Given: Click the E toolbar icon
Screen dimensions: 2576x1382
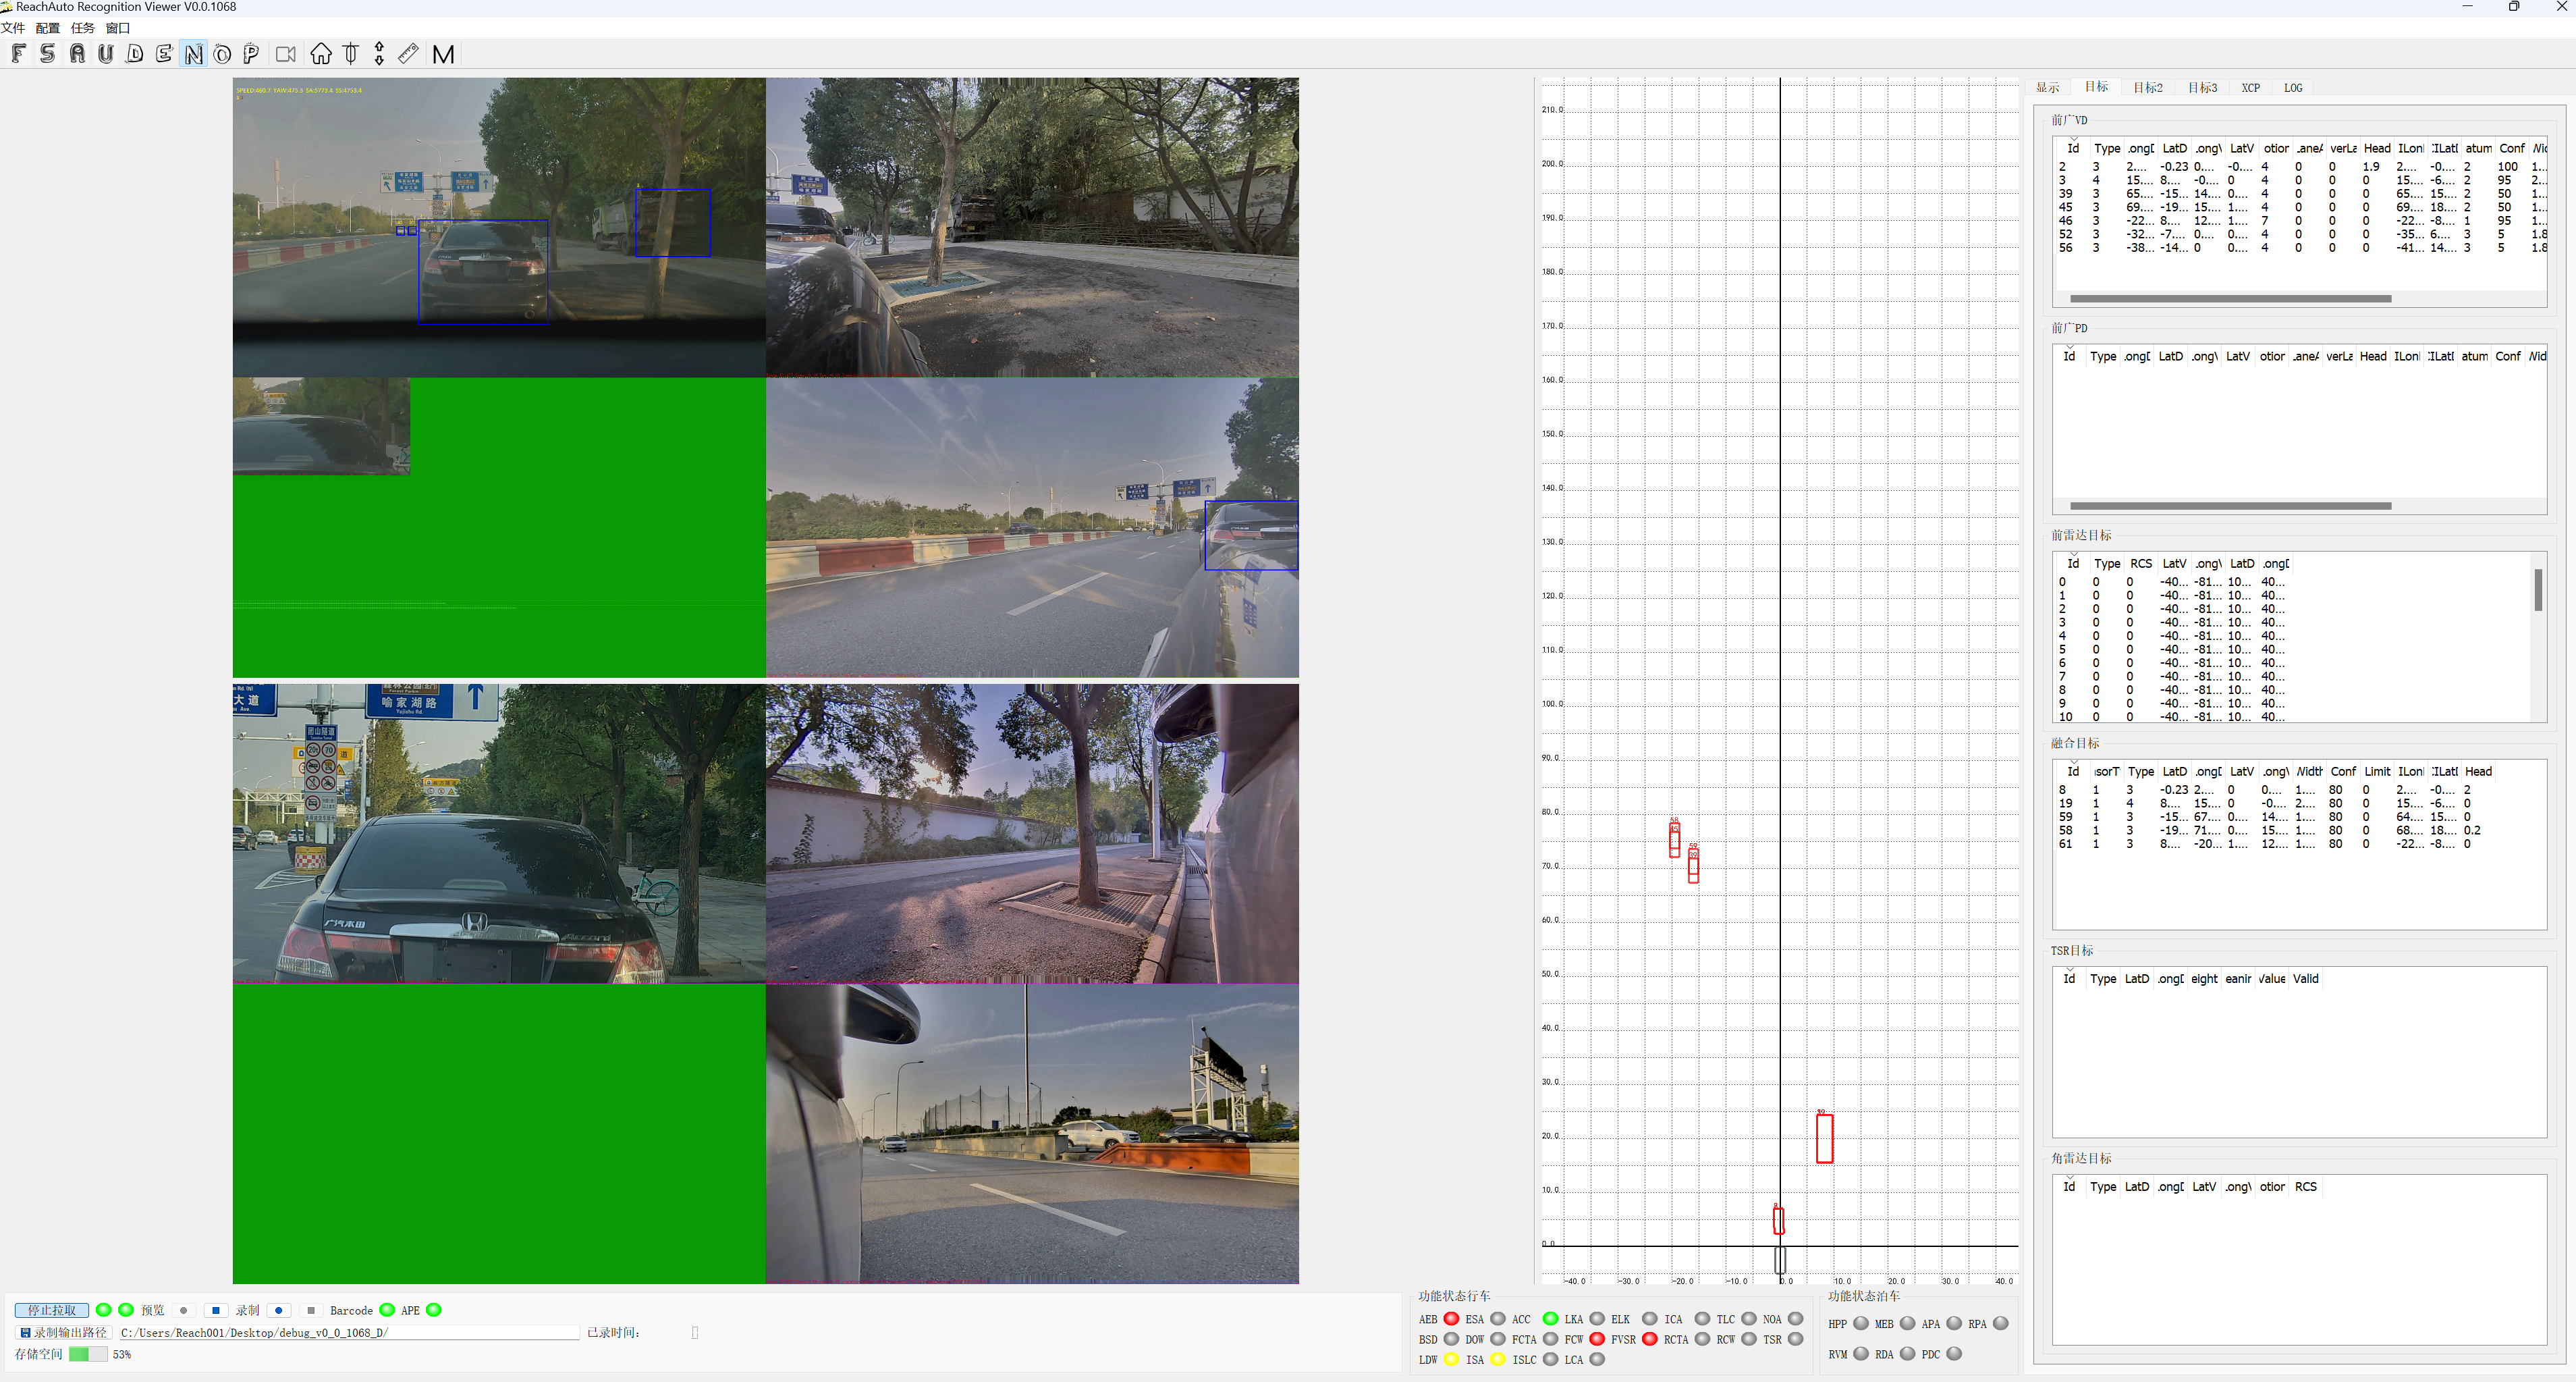Looking at the screenshot, I should 164,54.
